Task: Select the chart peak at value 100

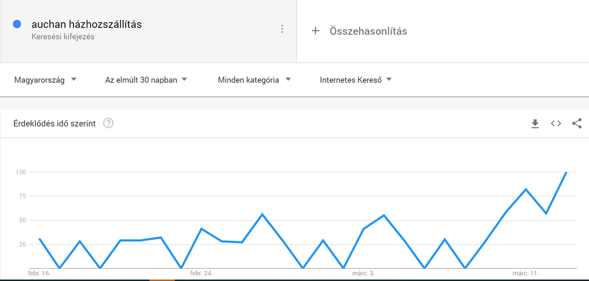Action: tap(566, 172)
